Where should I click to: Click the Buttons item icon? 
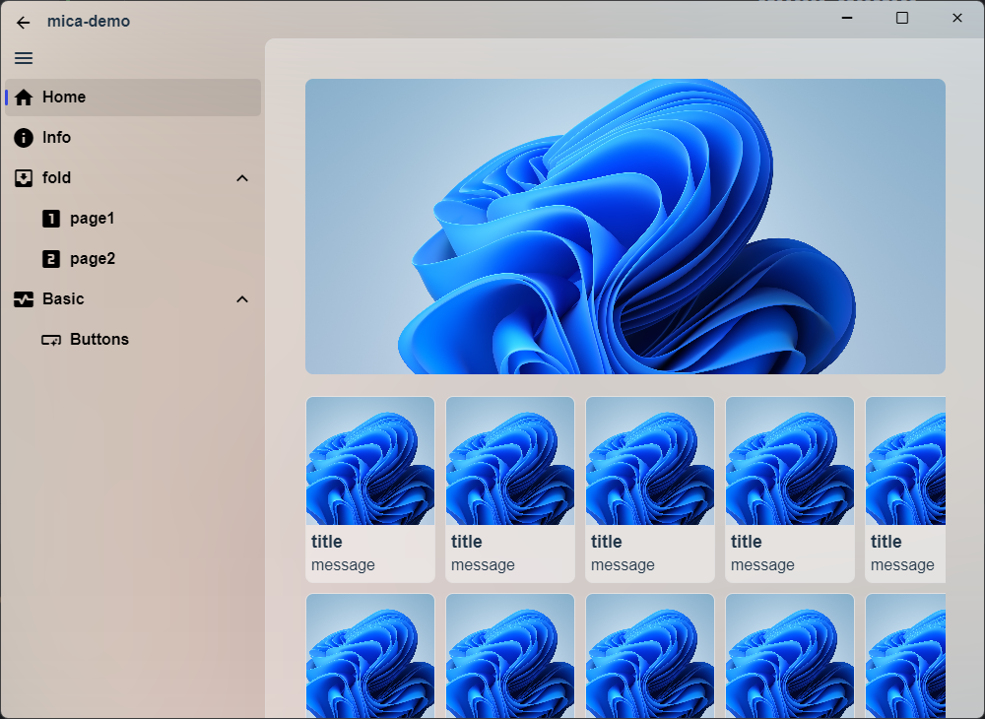51,340
